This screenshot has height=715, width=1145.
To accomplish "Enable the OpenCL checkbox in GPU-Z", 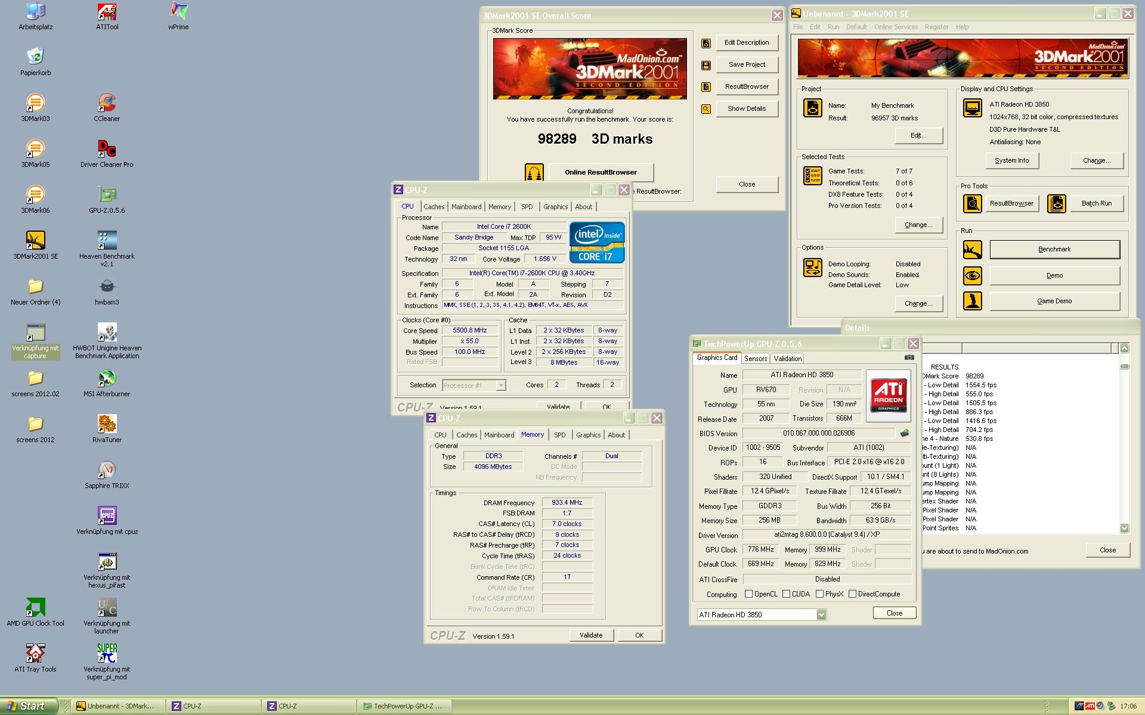I will tap(748, 594).
